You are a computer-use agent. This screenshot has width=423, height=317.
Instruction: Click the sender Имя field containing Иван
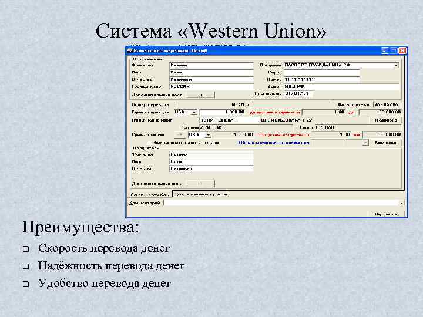tap(211, 73)
